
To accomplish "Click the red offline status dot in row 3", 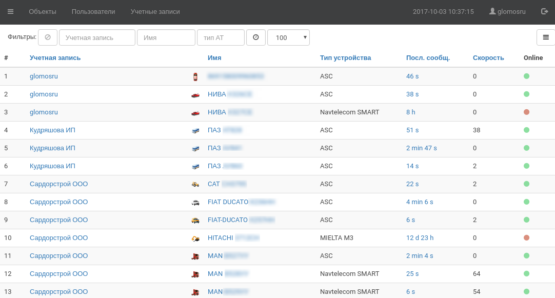I will coord(526,112).
